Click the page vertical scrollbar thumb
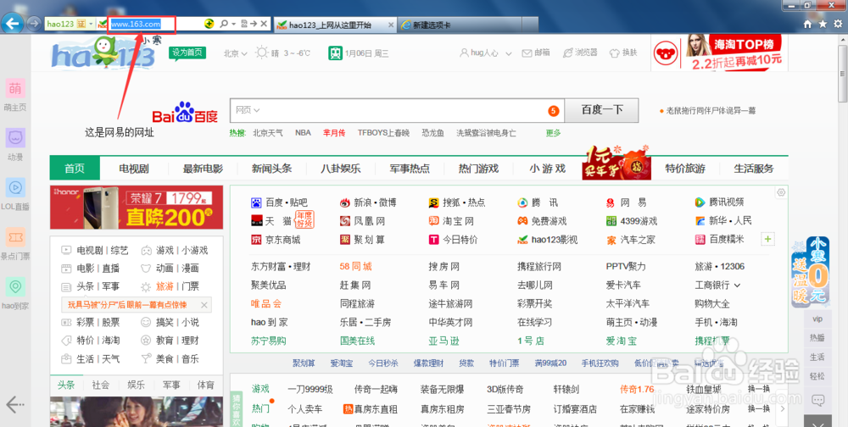The height and width of the screenshot is (427, 848). pos(843,74)
